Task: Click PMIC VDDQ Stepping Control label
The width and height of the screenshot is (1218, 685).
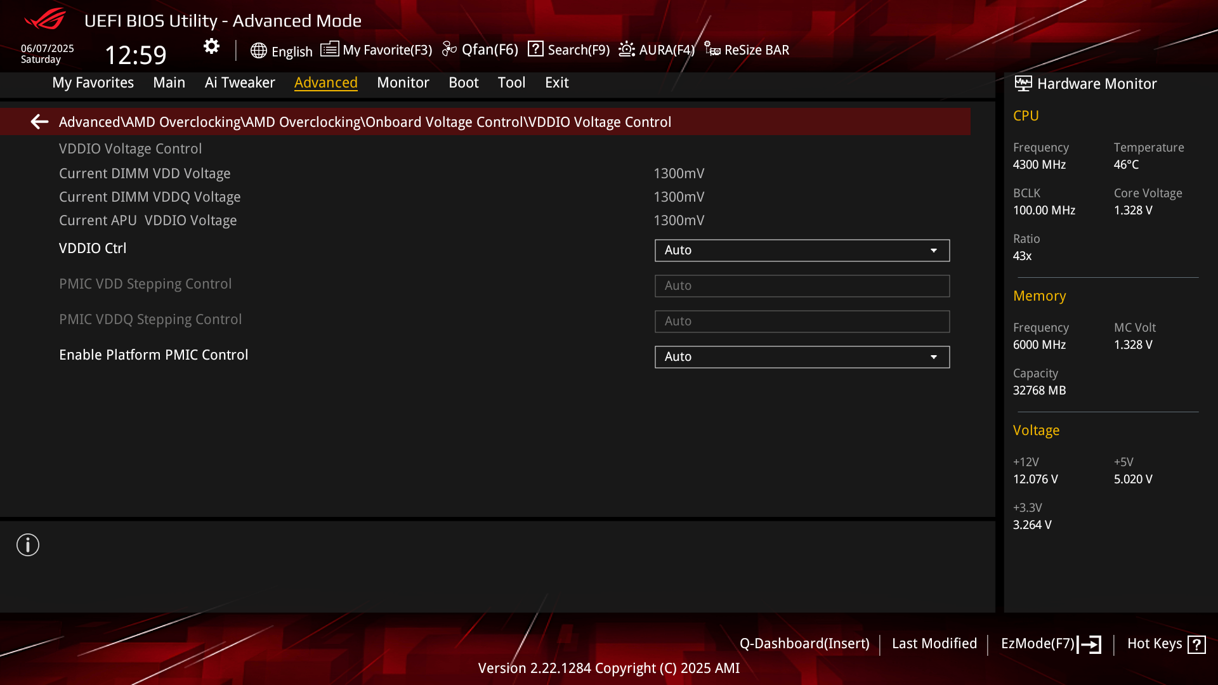Action: coord(150,320)
